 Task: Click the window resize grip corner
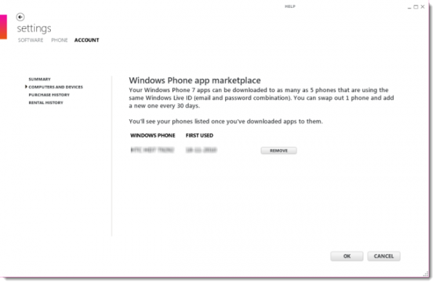(426, 274)
